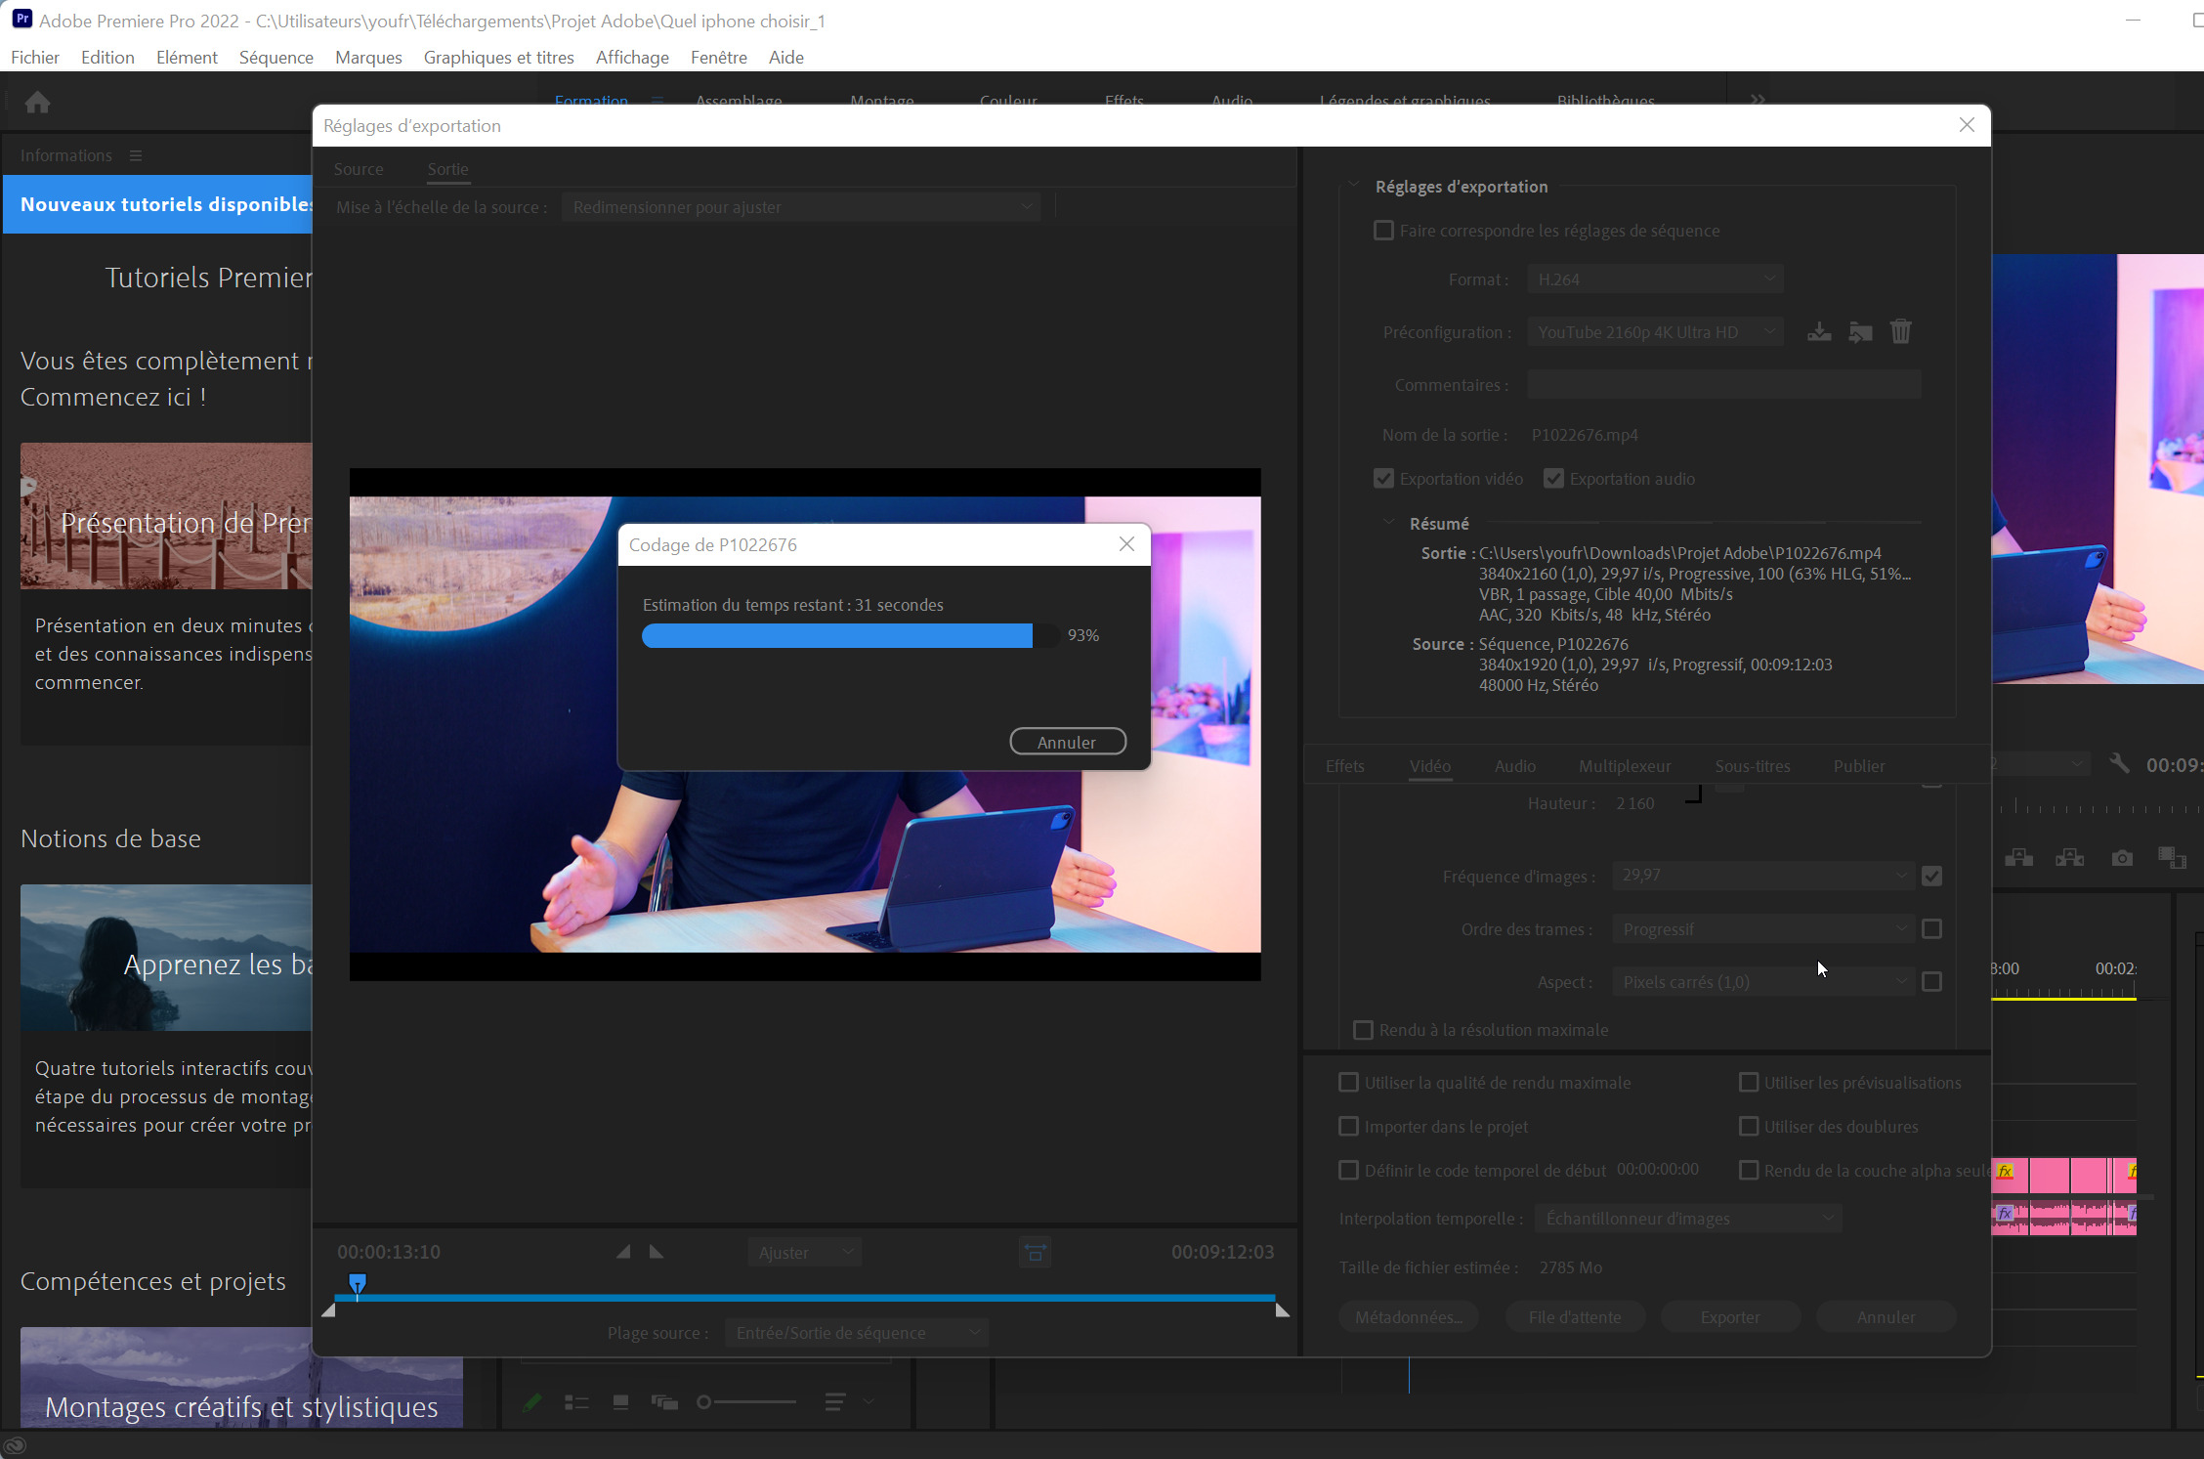Switch to the Effets export tab
This screenshot has width=2204, height=1459.
click(1344, 766)
